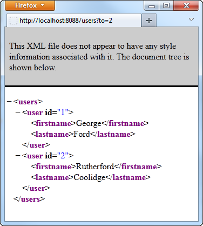Click the firstname value Rutherford
Viewport: 203px width, 226px height.
[x=95, y=167]
